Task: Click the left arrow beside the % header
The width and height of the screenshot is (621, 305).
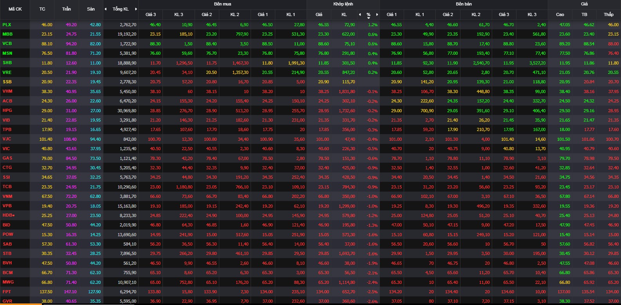Action: [x=360, y=14]
